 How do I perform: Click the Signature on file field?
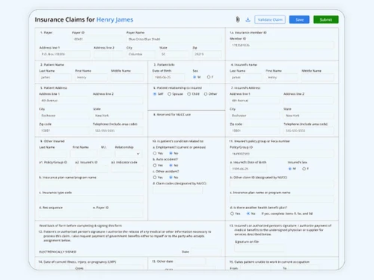click(x=260, y=248)
